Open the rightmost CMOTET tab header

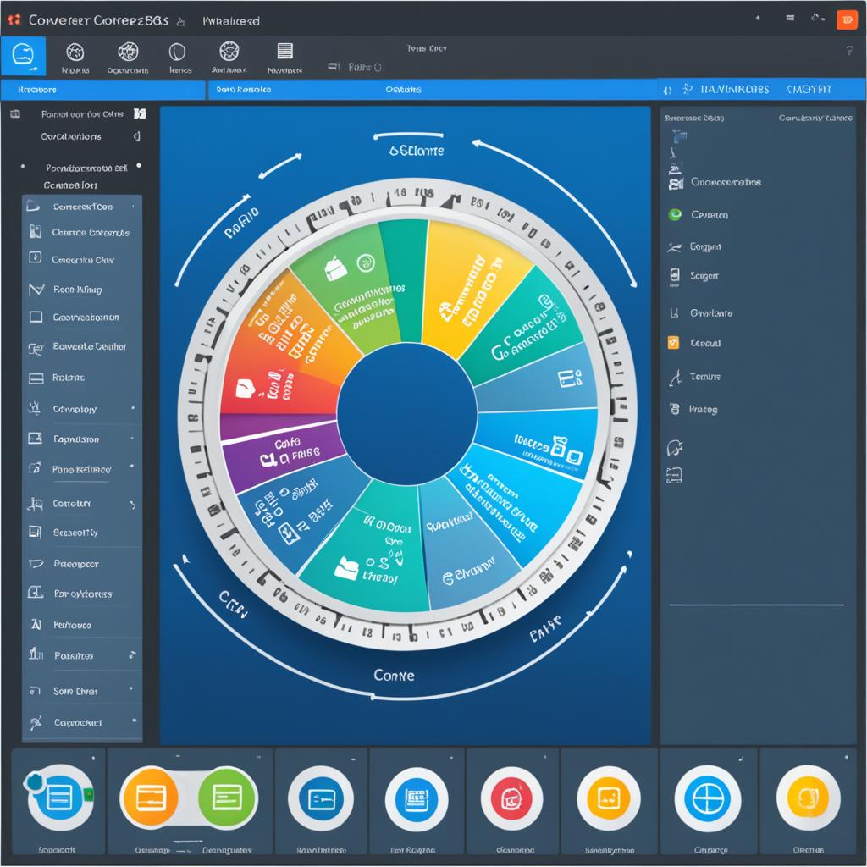pyautogui.click(x=809, y=90)
